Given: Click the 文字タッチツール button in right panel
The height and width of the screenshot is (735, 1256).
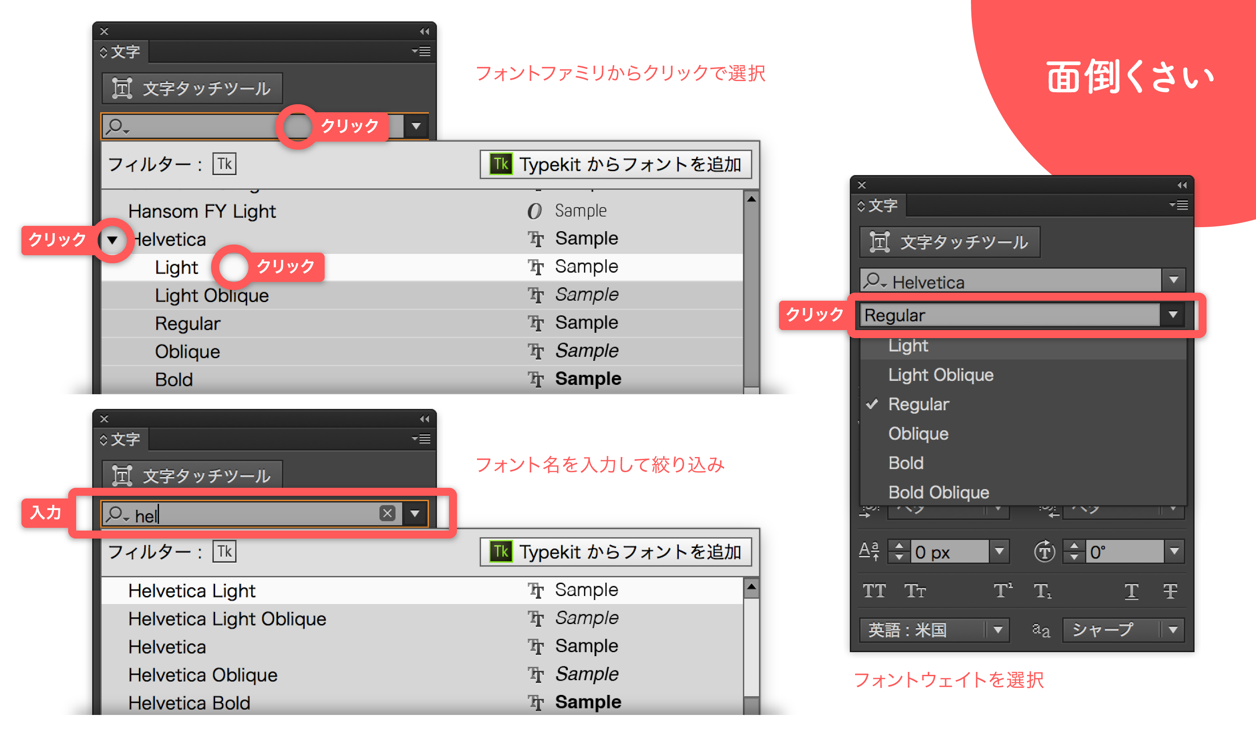Looking at the screenshot, I should point(950,242).
